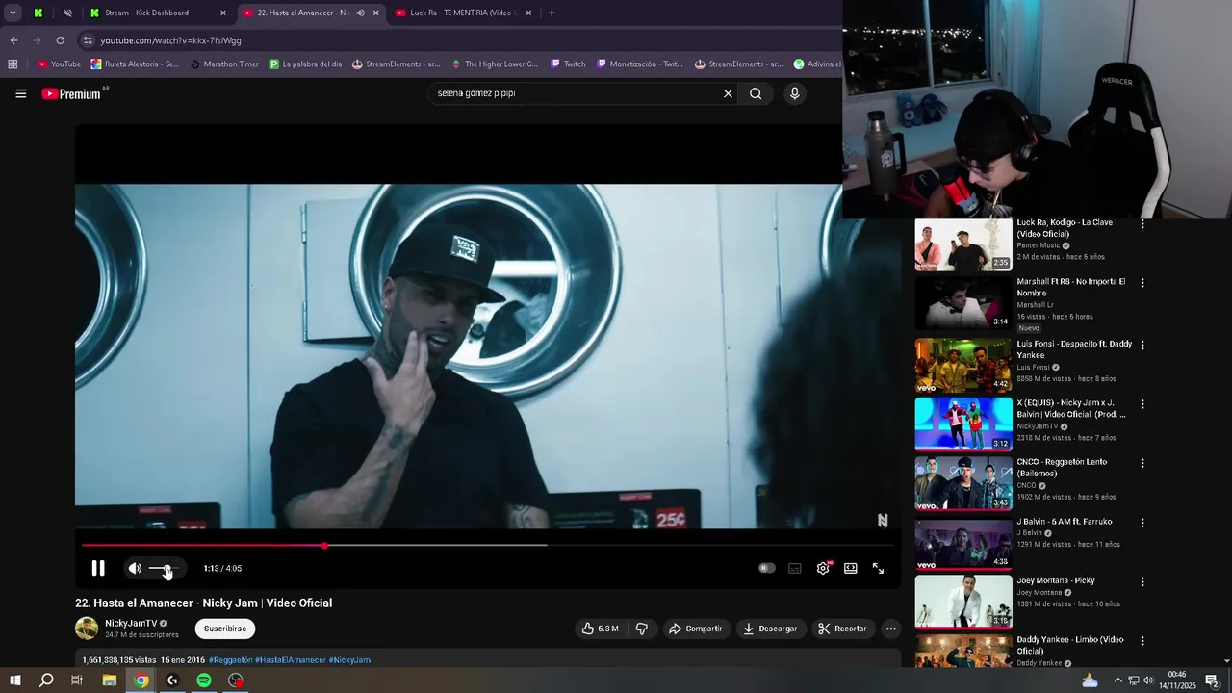This screenshot has height=693, width=1232.
Task: Clear the search box with the X
Action: 728,93
